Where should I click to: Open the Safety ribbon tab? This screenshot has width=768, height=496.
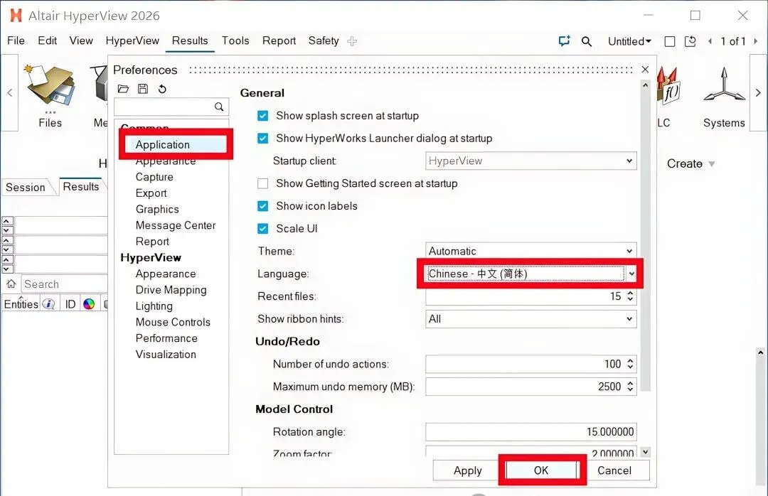click(324, 41)
